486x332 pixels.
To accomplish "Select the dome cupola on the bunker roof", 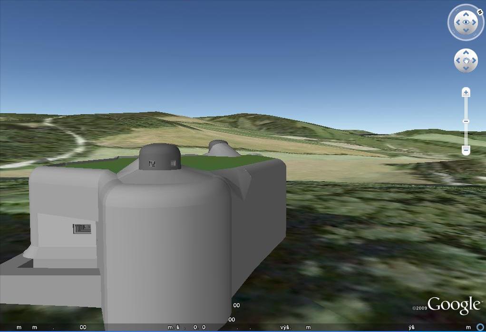I will [160, 157].
